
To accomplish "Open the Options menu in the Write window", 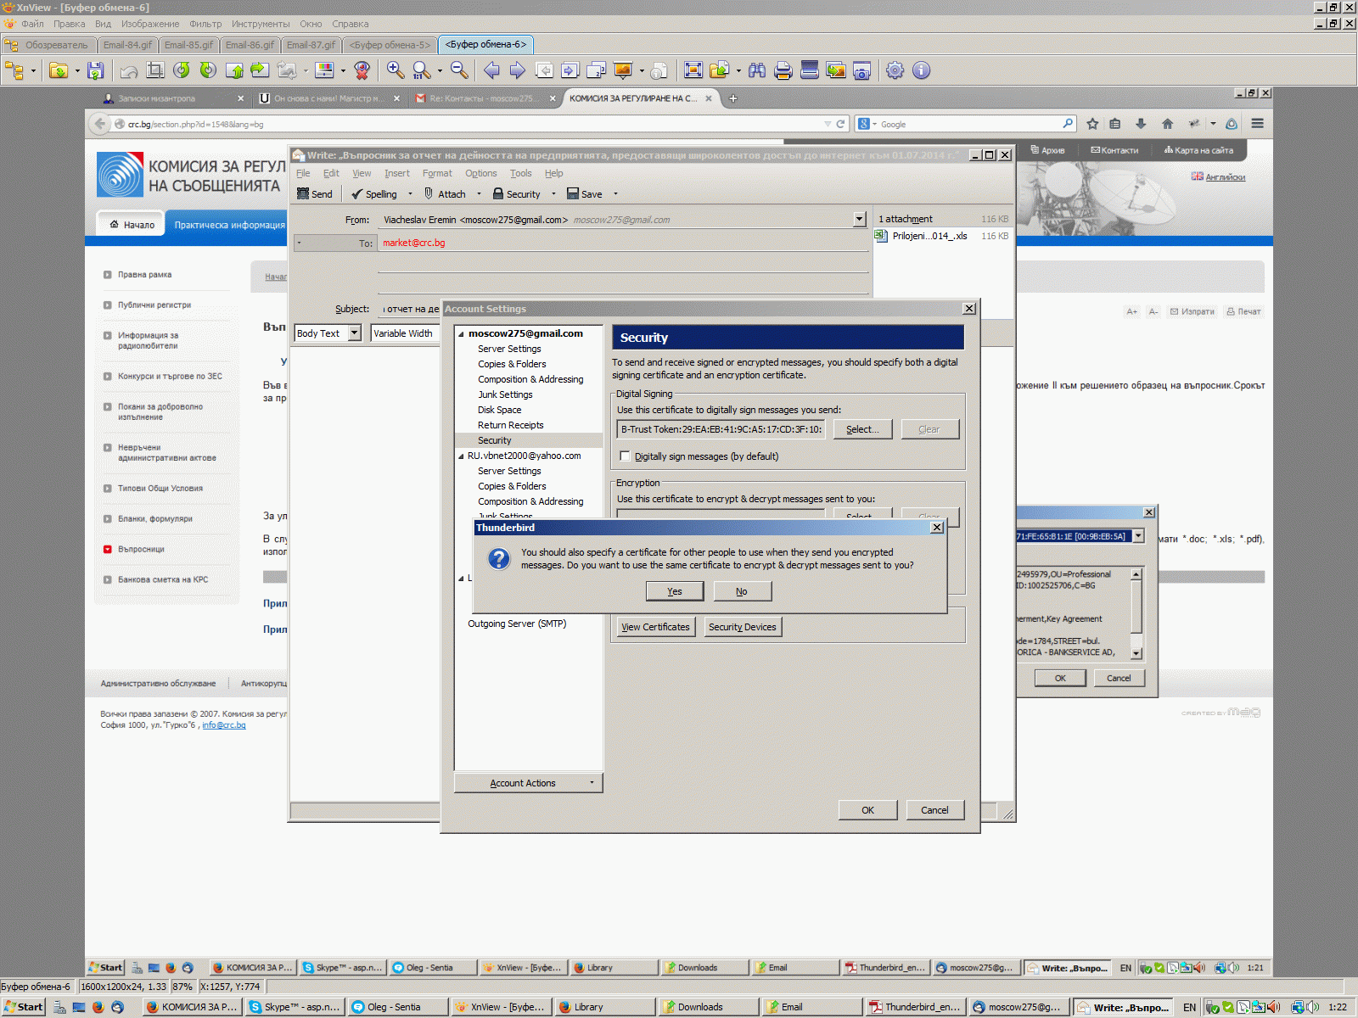I will pos(481,173).
